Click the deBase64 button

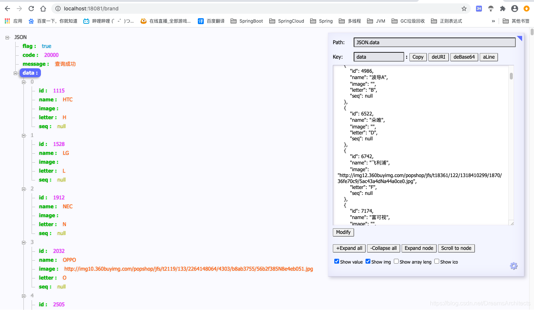[464, 57]
